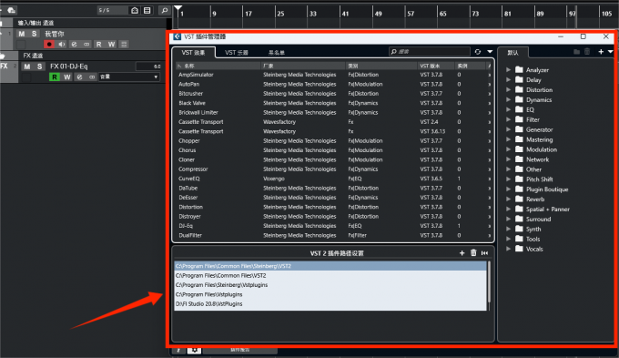Screen dimensions: 619x358
Task: Open channel settings 'e' on FX 01-DJ-Eq
Action: (x=80, y=77)
